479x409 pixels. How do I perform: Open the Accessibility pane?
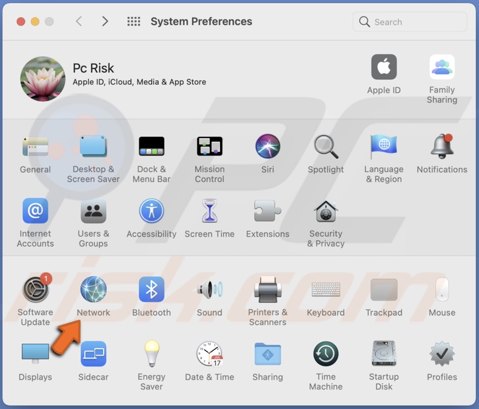tap(152, 212)
